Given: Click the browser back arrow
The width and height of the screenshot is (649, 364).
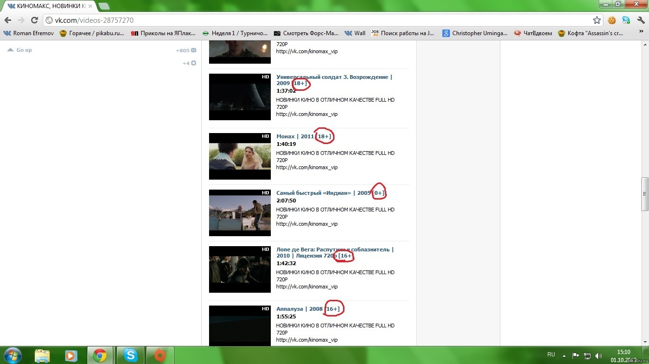Looking at the screenshot, I should point(8,20).
